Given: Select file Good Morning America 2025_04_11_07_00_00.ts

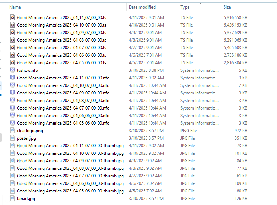Looking at the screenshot, I should pyautogui.click(x=61, y=18).
